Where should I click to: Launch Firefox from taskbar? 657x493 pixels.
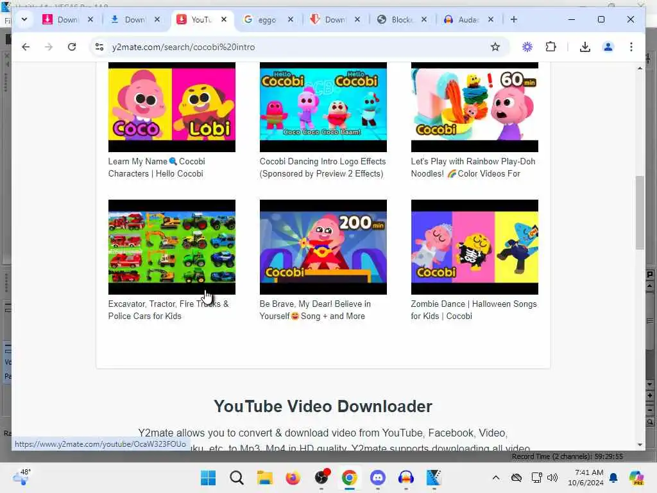coord(293,478)
